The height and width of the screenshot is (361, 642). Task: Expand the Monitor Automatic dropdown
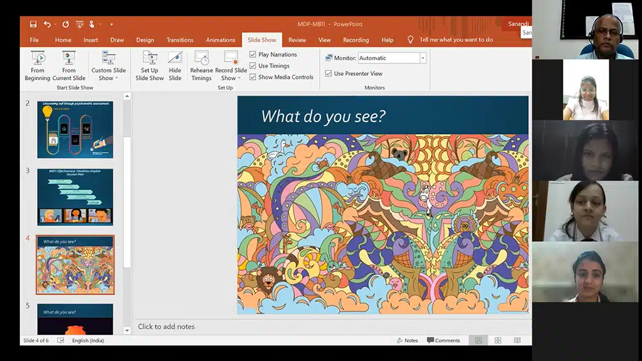(423, 58)
